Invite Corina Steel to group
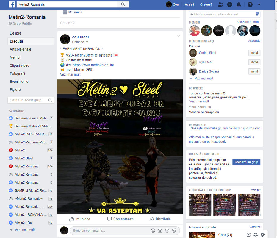 pos(254,53)
